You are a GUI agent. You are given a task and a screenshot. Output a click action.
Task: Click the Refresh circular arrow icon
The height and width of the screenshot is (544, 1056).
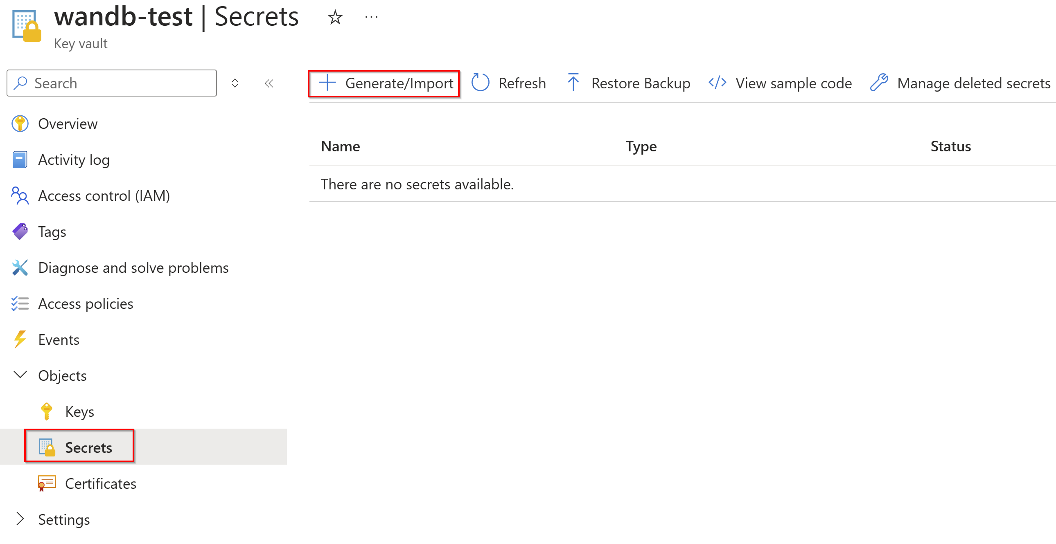[x=480, y=83]
